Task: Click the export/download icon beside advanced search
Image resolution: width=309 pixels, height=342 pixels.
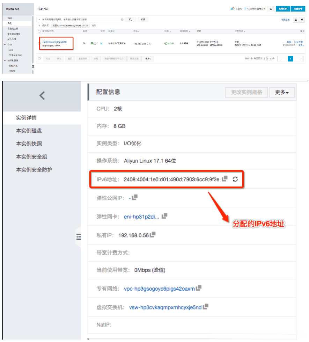Action: tap(296, 20)
